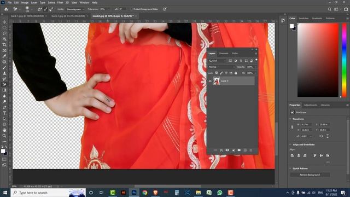Select the Layer 0 thumbnail

click(x=217, y=81)
